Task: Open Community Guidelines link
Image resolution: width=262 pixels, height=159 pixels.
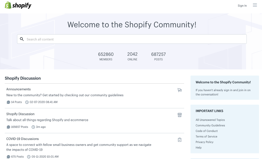Action: 210,125
